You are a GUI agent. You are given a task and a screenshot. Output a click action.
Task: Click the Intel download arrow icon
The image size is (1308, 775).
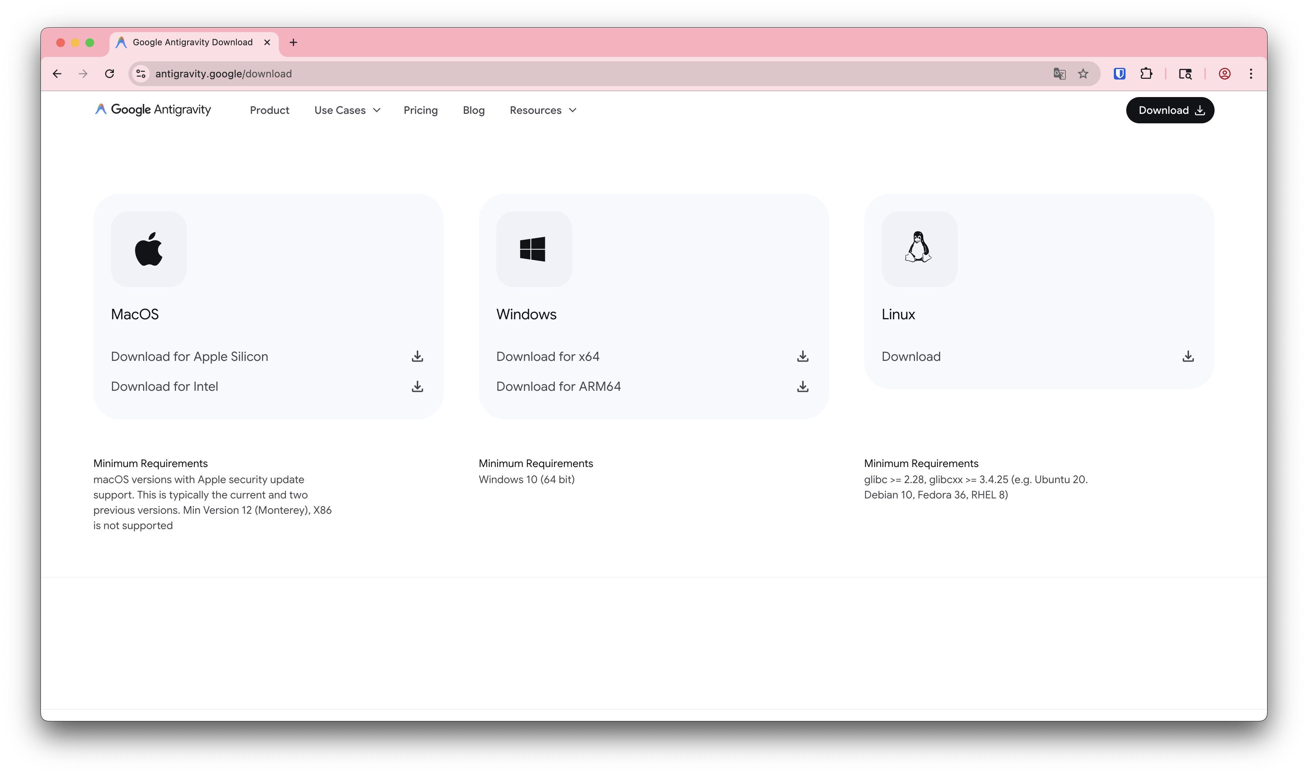tap(417, 386)
